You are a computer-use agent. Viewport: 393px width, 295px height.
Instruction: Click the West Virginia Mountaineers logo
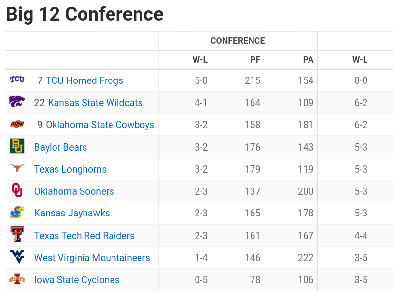point(17,257)
